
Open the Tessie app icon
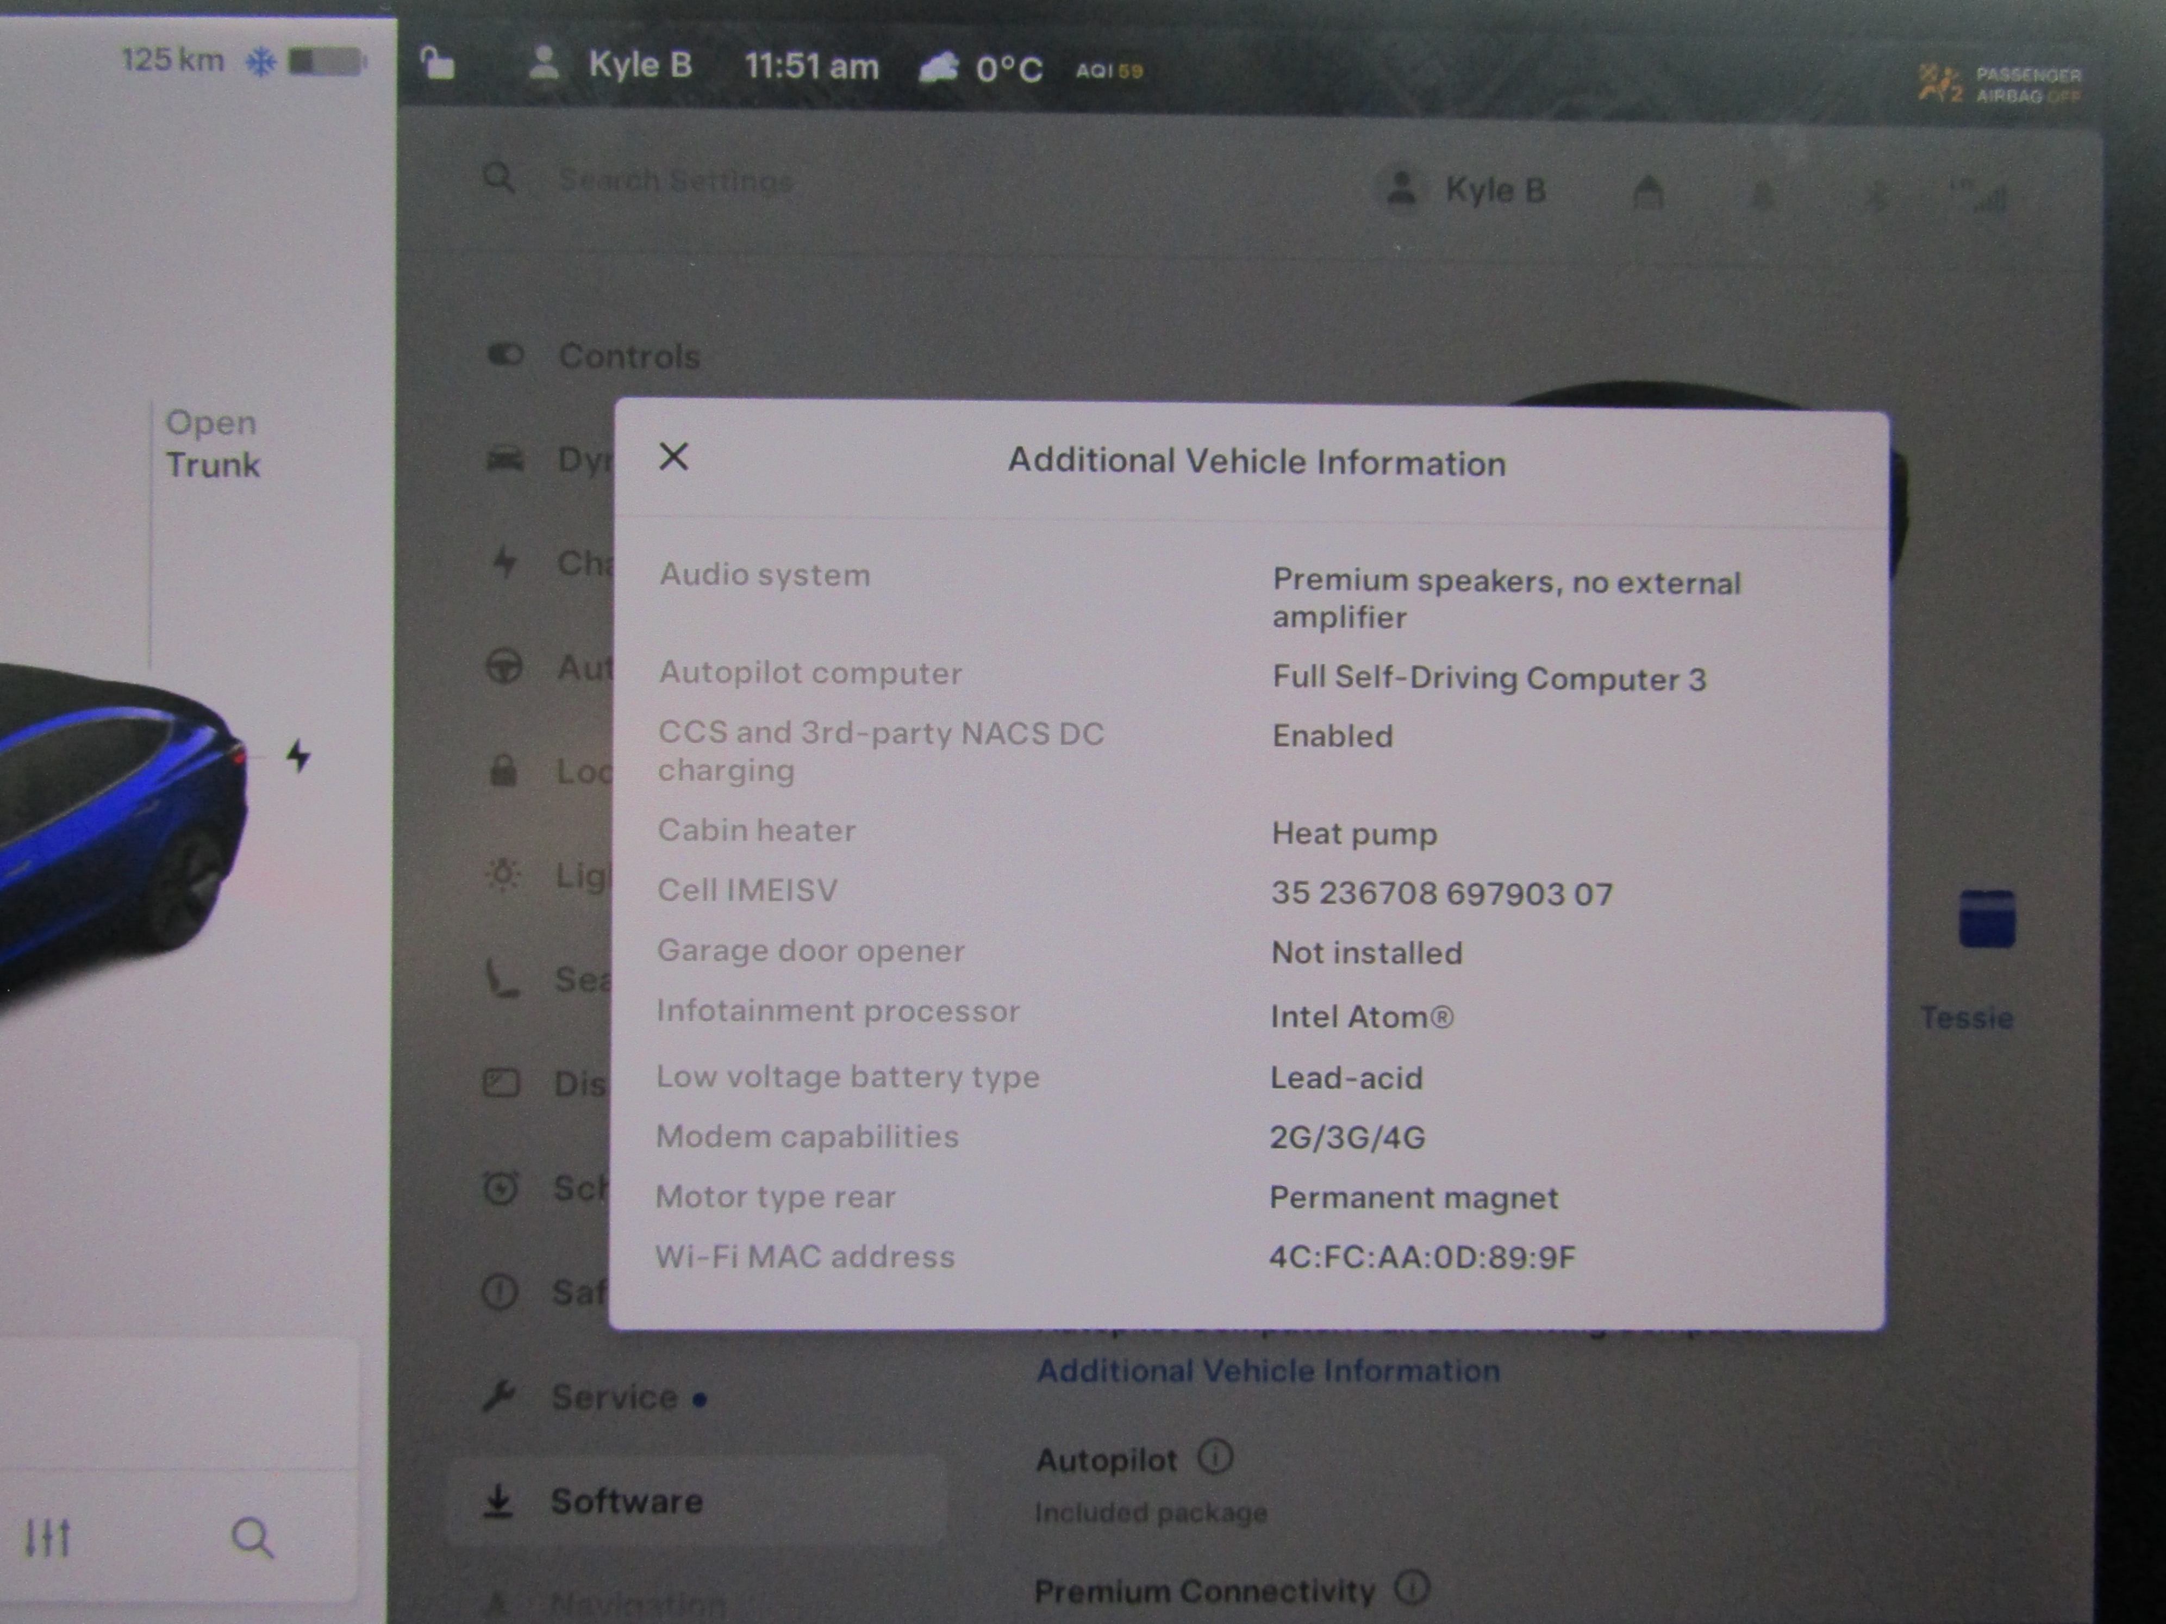click(1986, 920)
